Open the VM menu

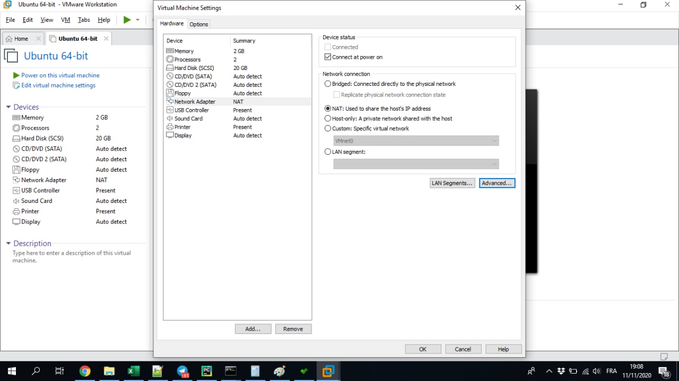click(x=66, y=20)
